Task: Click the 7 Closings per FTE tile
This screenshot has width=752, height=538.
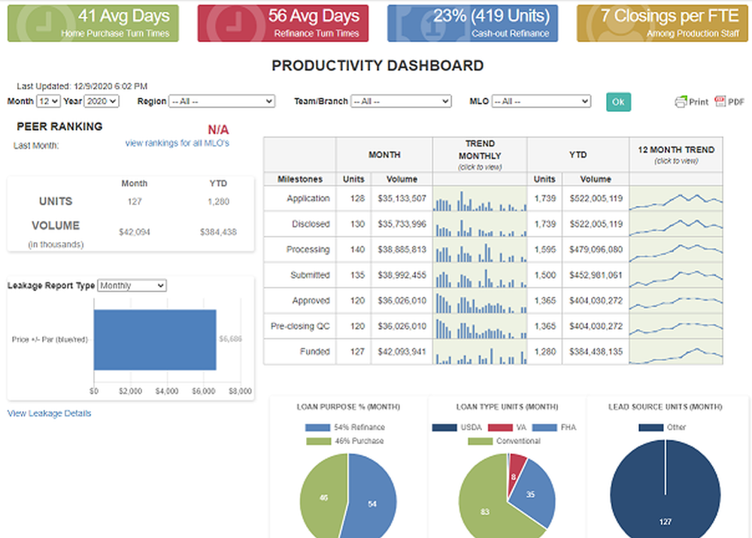Action: click(x=663, y=23)
